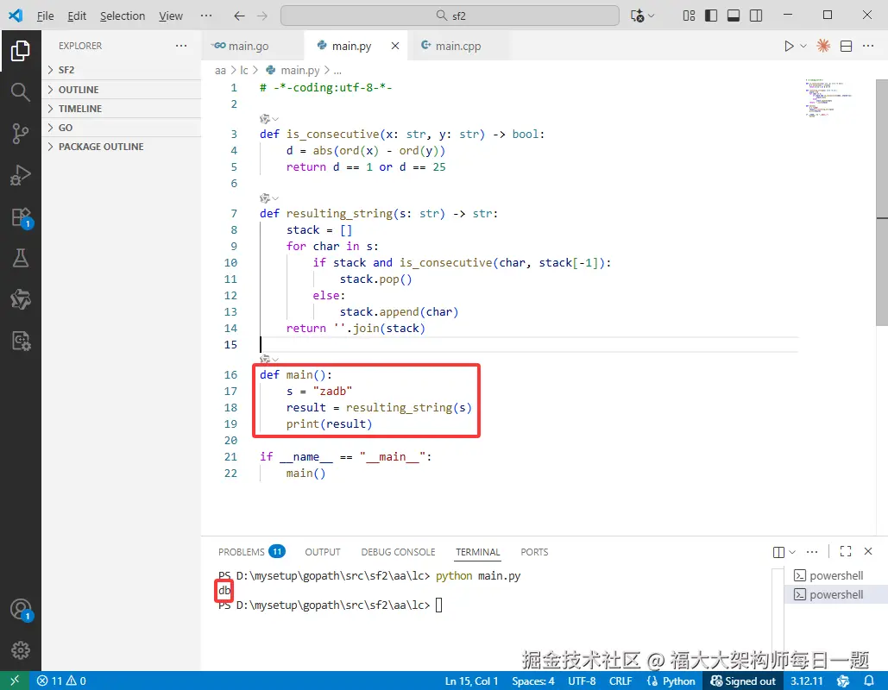888x690 pixels.
Task: Click the orange spark icon in editor toolbar
Action: tap(823, 46)
